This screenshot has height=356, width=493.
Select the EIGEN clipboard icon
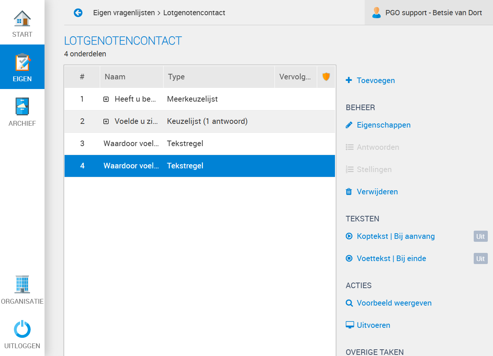(22, 62)
